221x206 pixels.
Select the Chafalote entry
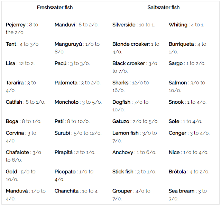tap(24, 156)
